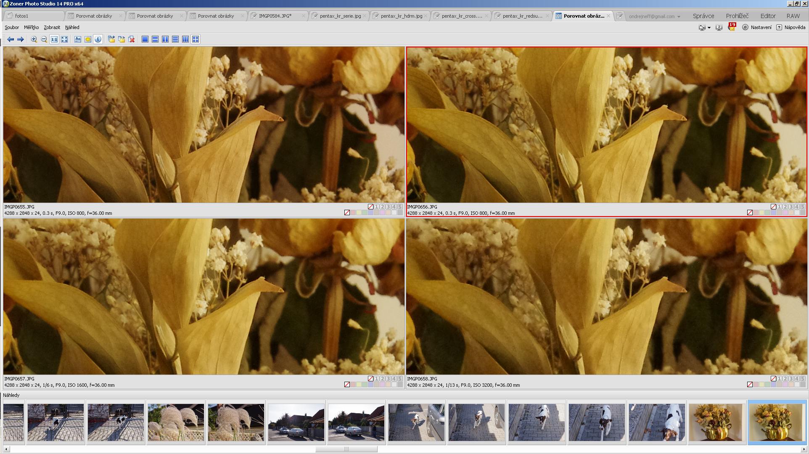Click the zoom out magnifier icon
Image resolution: width=809 pixels, height=454 pixels.
click(x=44, y=39)
